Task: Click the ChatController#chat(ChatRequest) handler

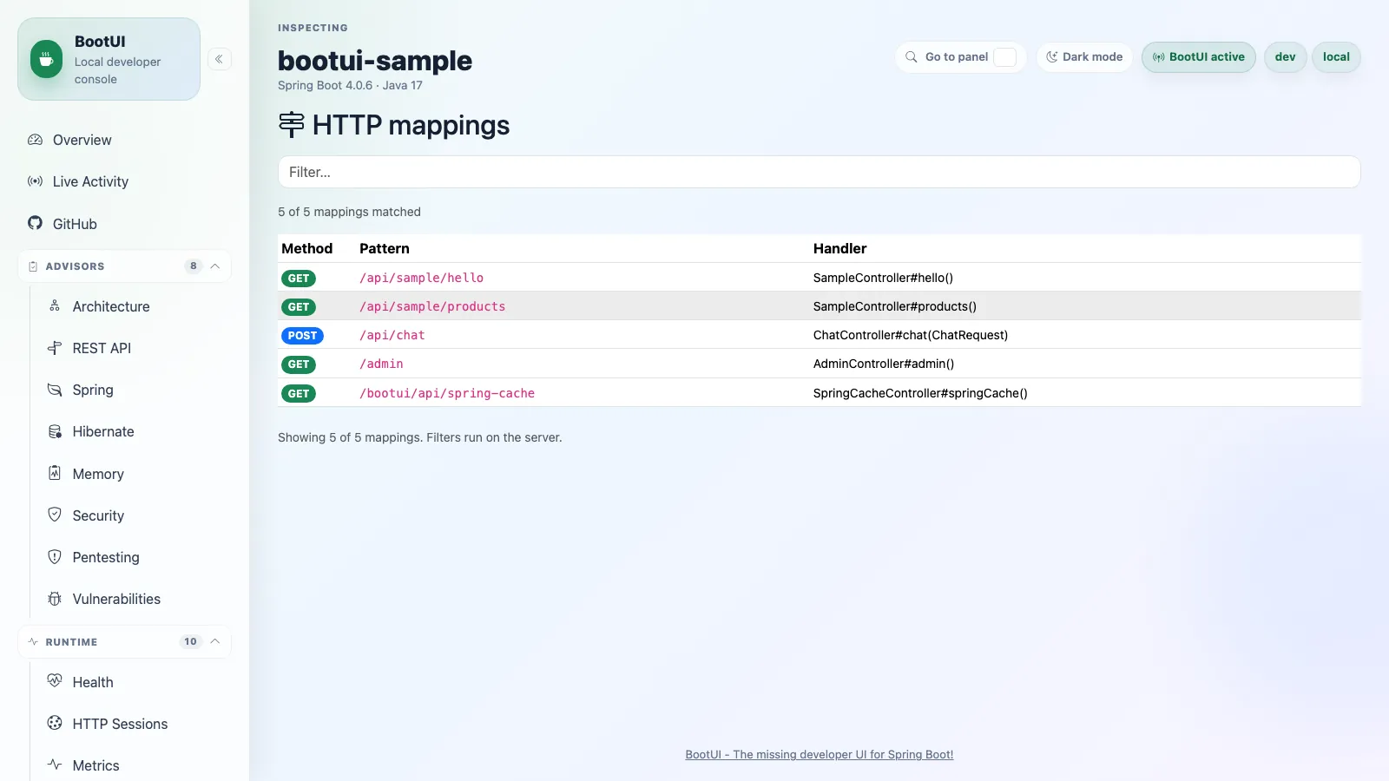Action: click(x=911, y=335)
